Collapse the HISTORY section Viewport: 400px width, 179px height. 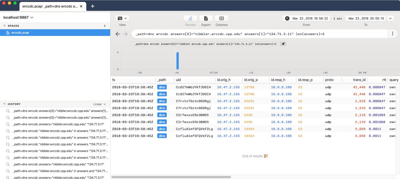pos(4,104)
